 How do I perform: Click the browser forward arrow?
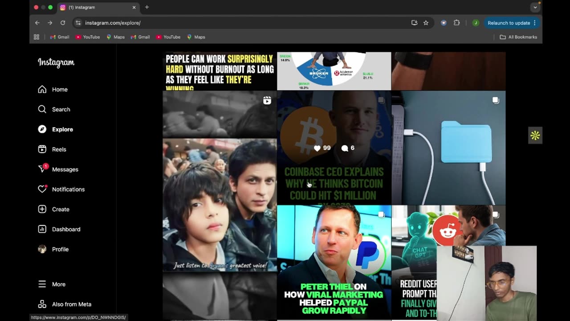50,23
